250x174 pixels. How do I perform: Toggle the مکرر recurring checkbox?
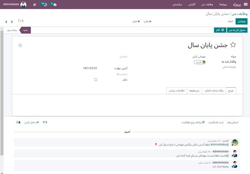click(x=96, y=80)
